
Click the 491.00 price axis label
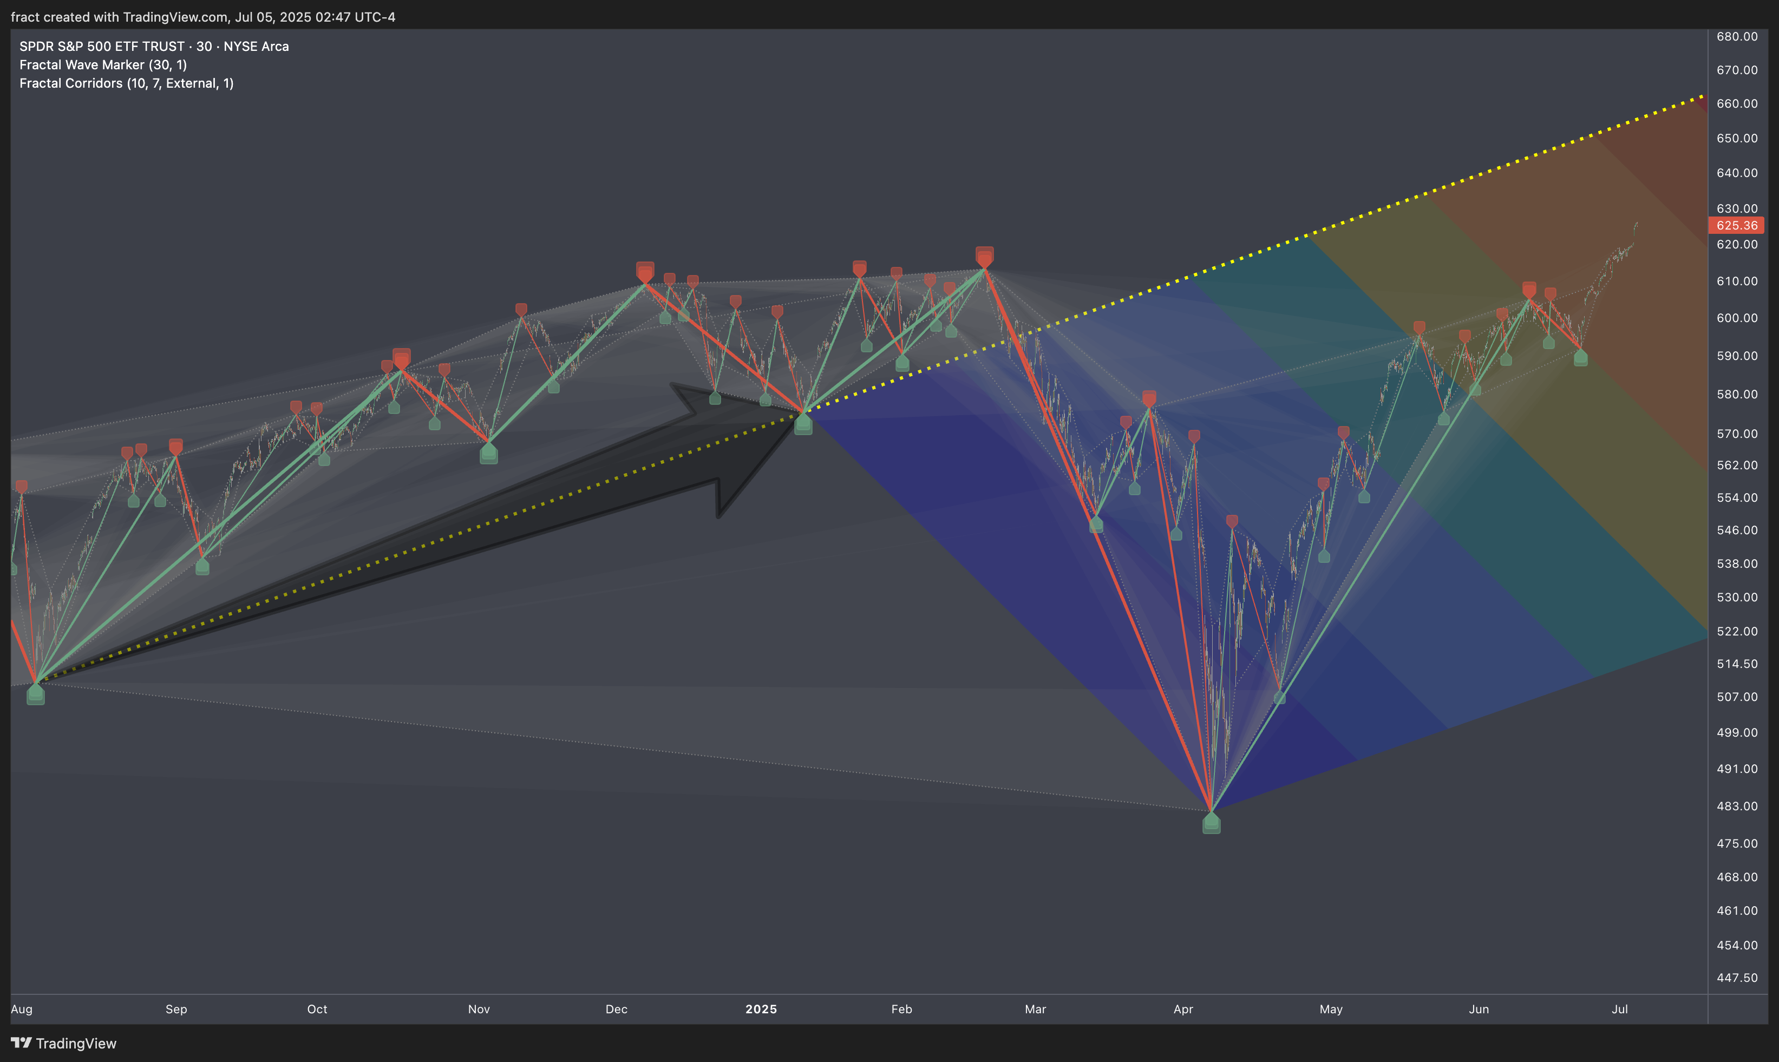[1737, 769]
